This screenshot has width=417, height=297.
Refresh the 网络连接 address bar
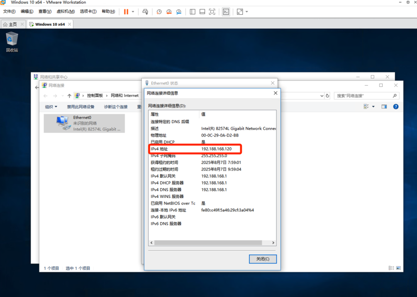tap(328, 96)
